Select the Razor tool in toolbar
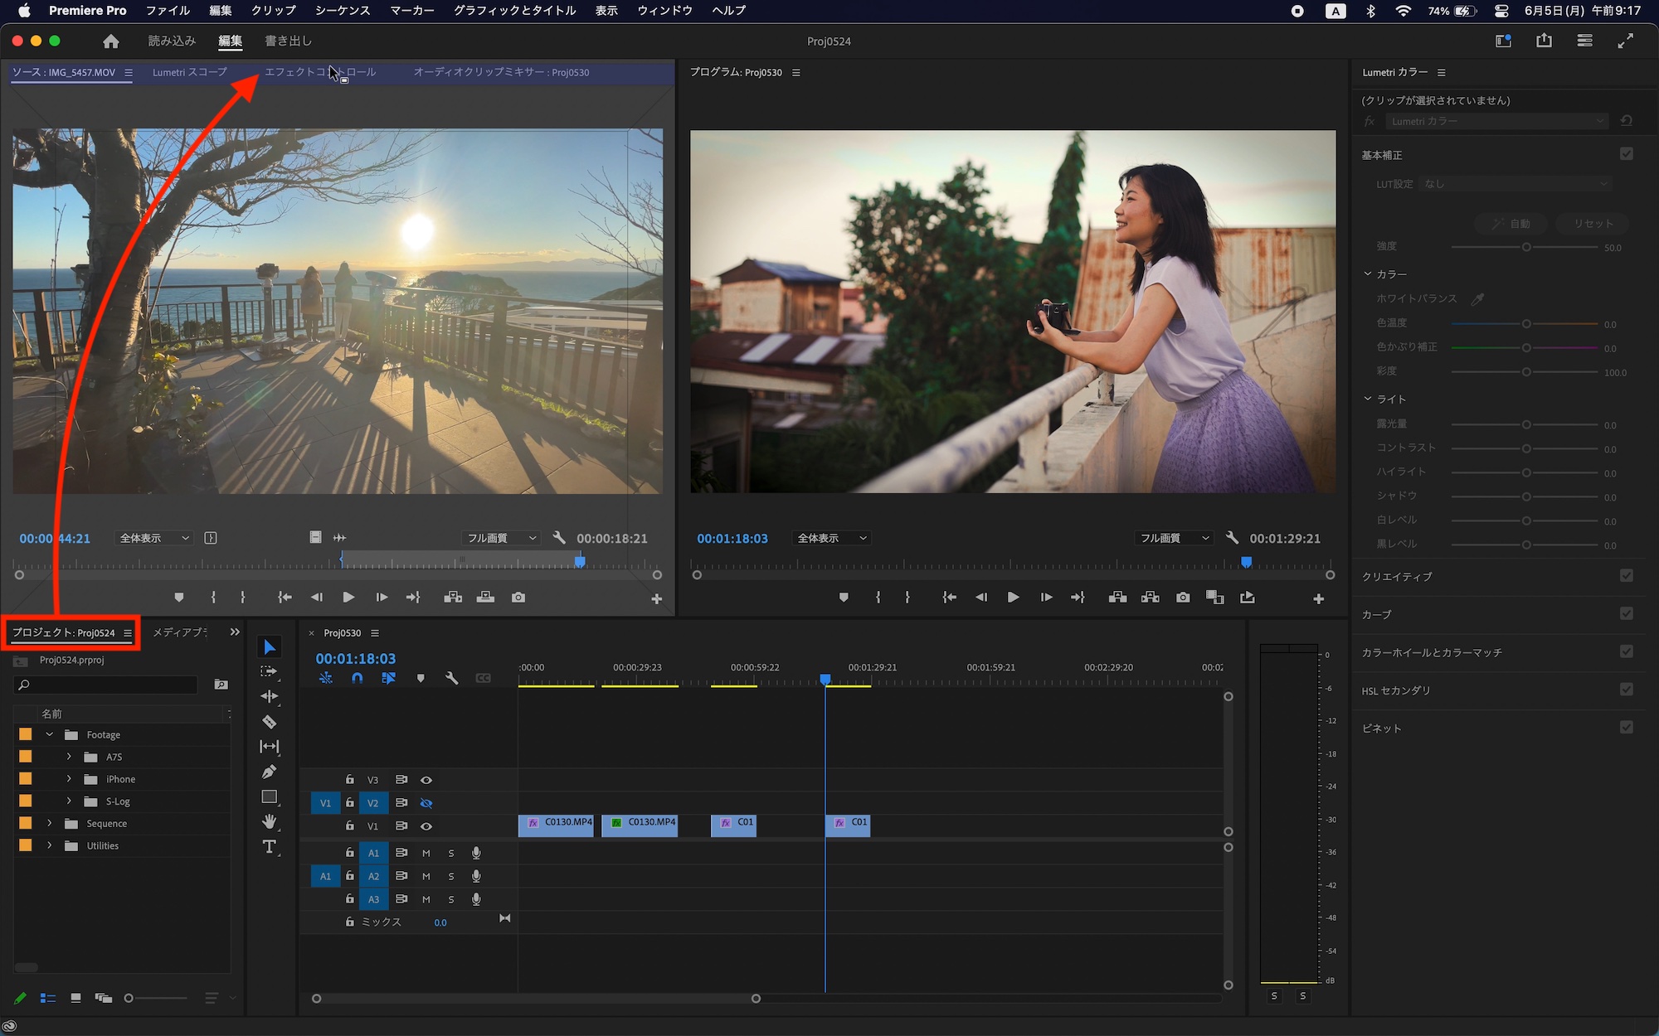The width and height of the screenshot is (1659, 1036). tap(269, 722)
